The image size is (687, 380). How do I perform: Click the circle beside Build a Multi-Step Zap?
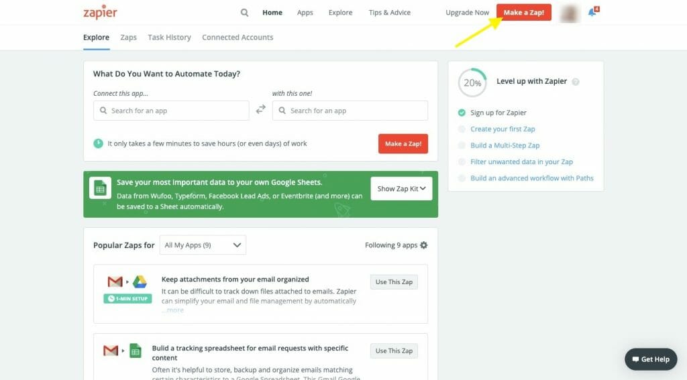[462, 145]
